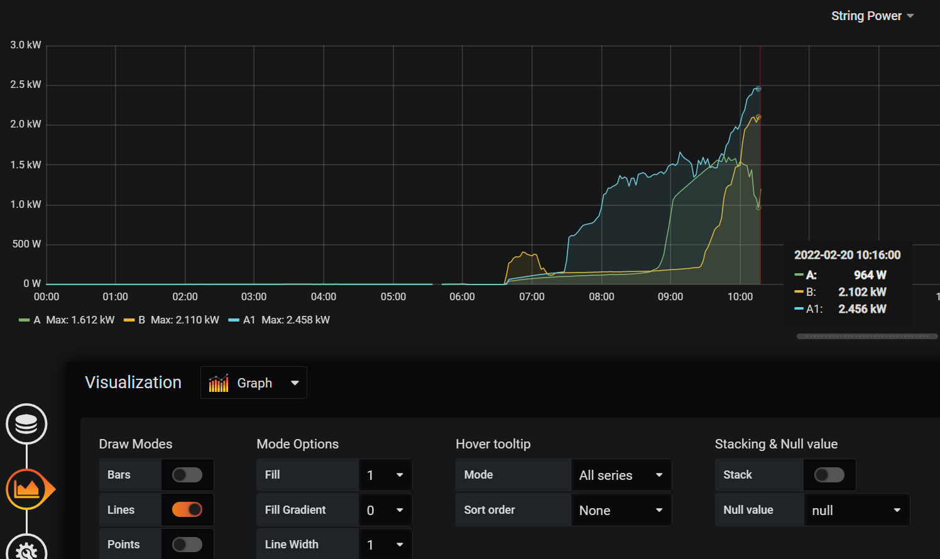
Task: Click the 2.5 kW y-axis label
Action: [26, 85]
